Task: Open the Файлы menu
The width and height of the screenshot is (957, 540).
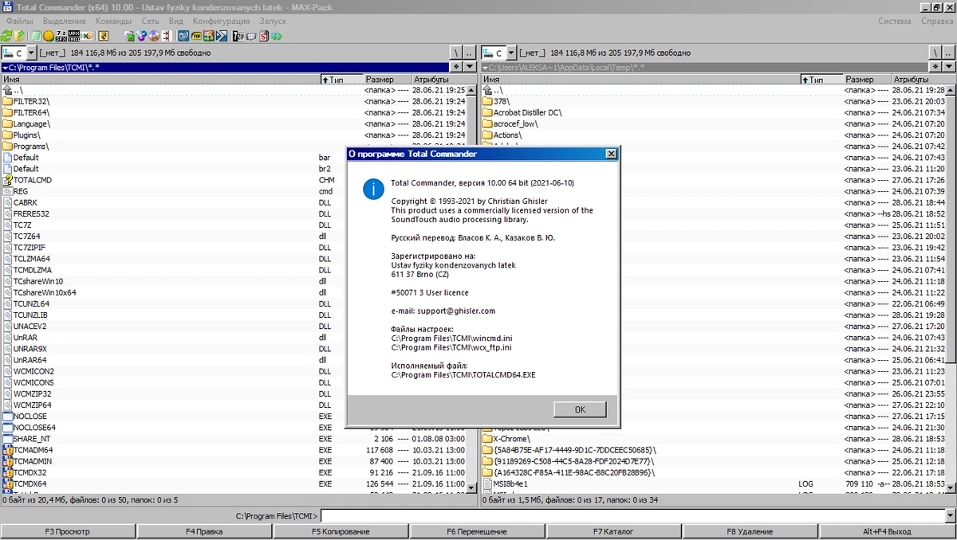Action: (20, 22)
